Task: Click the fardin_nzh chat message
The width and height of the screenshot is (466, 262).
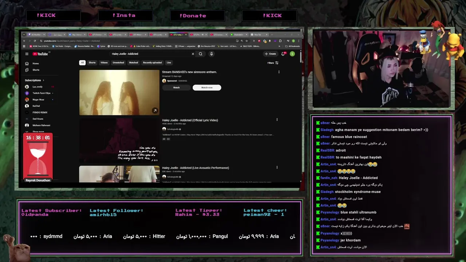Action: coord(347,178)
